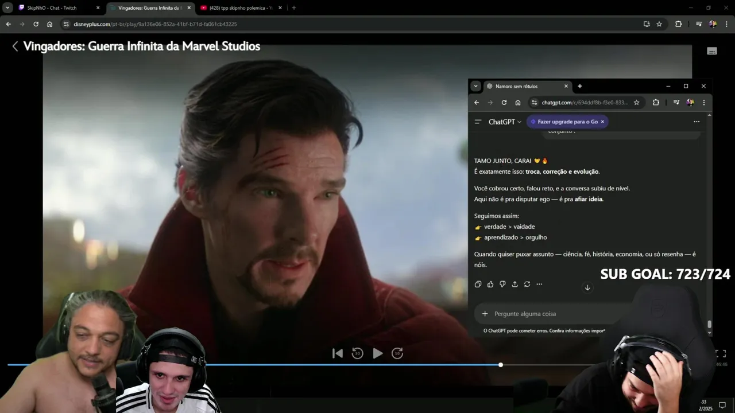Image resolution: width=735 pixels, height=413 pixels.
Task: Regenerate the ChatGPT response
Action: point(527,284)
